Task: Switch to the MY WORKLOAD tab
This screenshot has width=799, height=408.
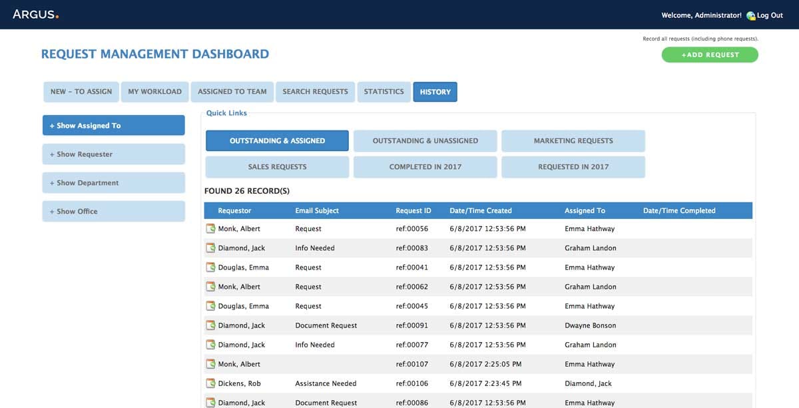Action: (x=154, y=92)
